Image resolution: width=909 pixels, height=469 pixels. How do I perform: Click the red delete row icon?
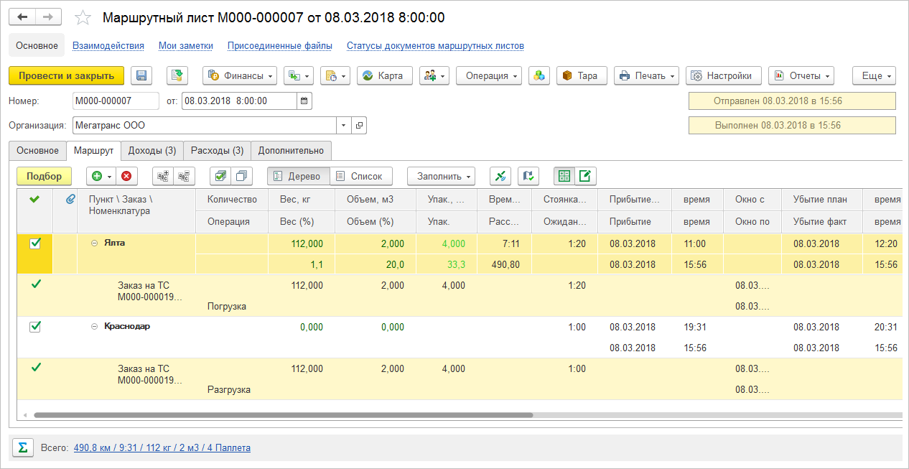[x=126, y=176]
